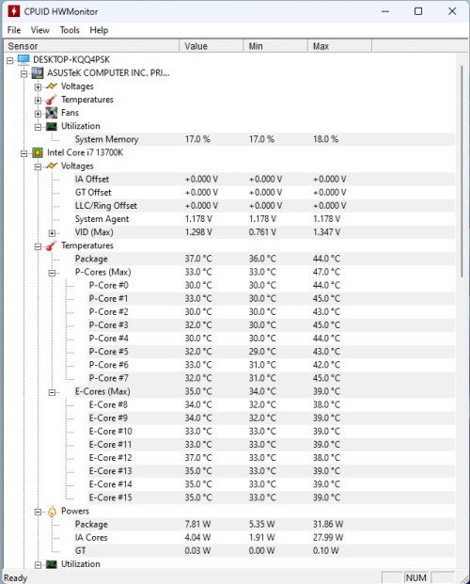Select the E-Core #10 row
This screenshot has height=584, width=470.
271,432
